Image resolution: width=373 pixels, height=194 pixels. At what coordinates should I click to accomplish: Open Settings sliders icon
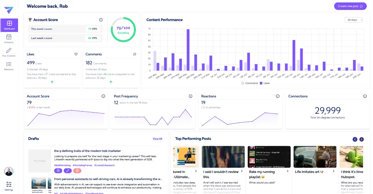pyautogui.click(x=9, y=185)
